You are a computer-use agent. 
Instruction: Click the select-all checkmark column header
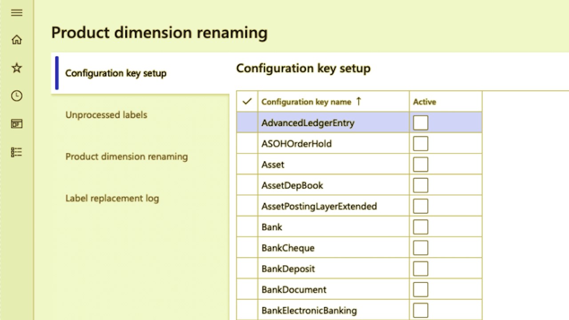[x=247, y=102]
